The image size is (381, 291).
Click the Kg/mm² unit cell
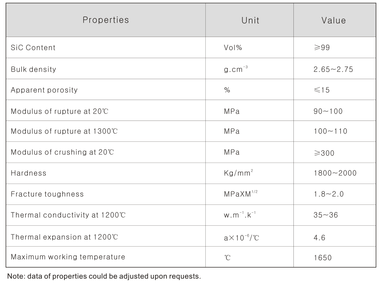tap(238, 173)
